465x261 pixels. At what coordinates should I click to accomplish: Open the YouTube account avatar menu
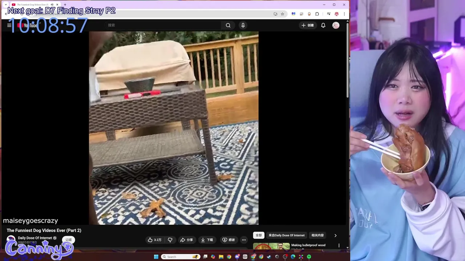tap(336, 25)
